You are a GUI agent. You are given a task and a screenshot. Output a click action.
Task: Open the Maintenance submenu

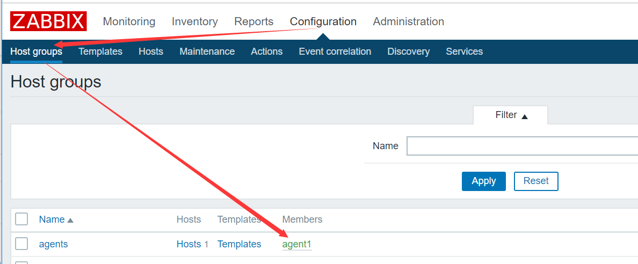point(207,52)
